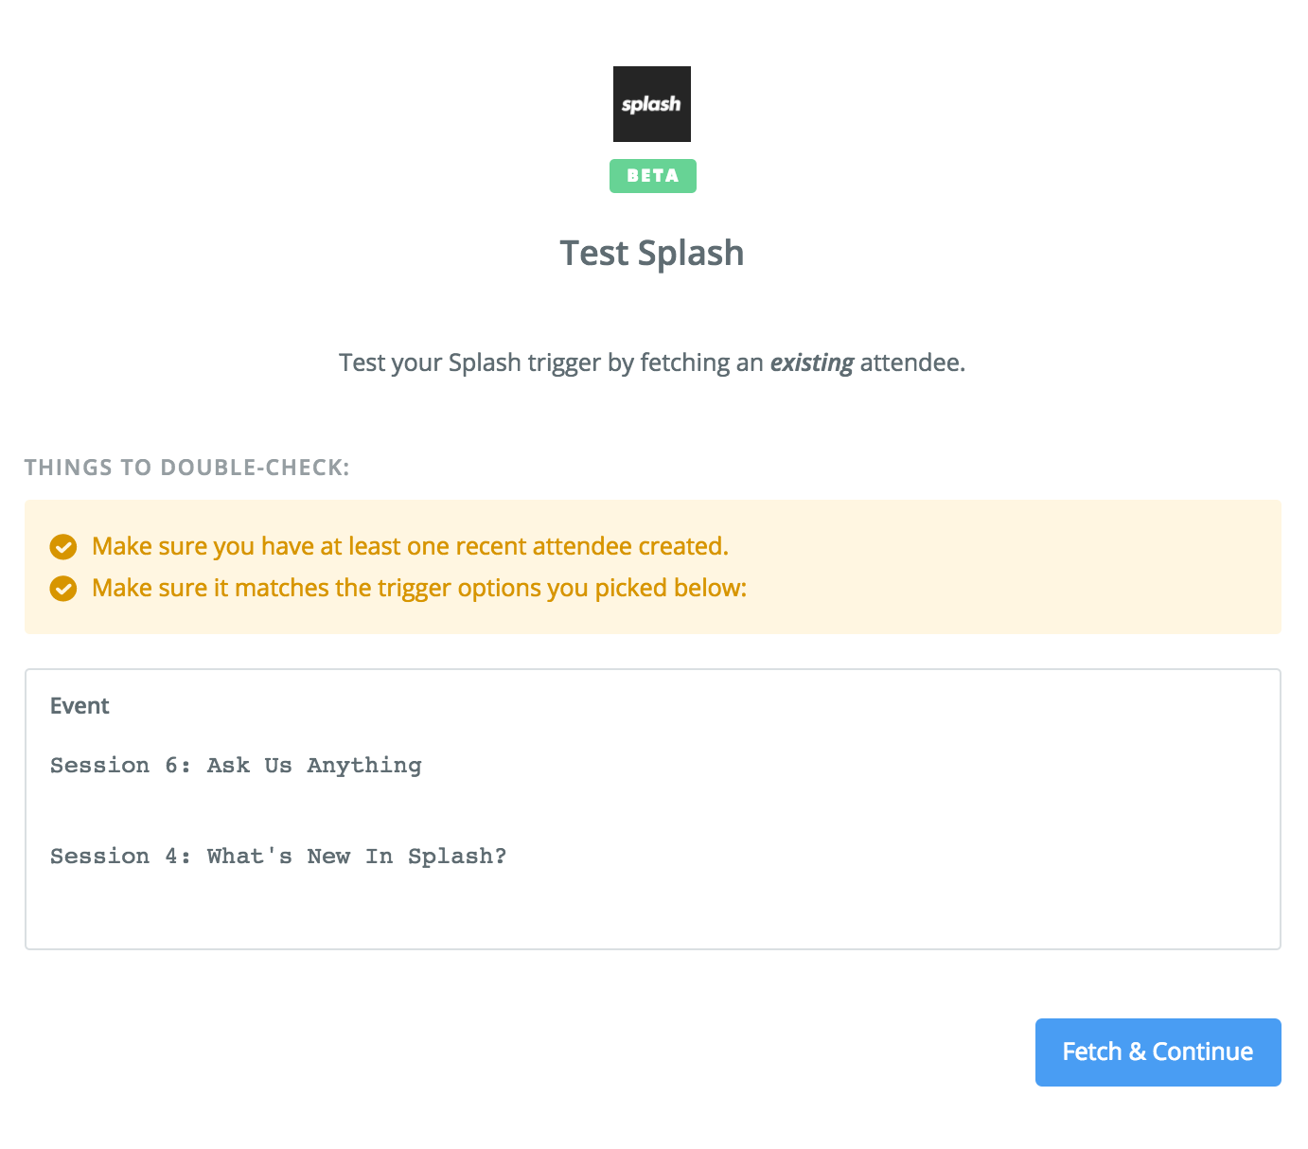
Task: Click the word 'Anything' in the Session 6 line
Action: coord(364,766)
